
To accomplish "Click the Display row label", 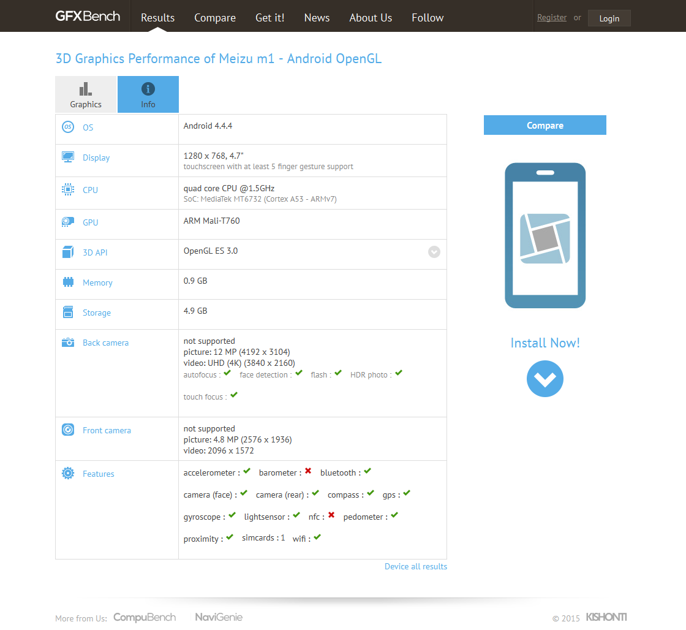I will pyautogui.click(x=96, y=157).
